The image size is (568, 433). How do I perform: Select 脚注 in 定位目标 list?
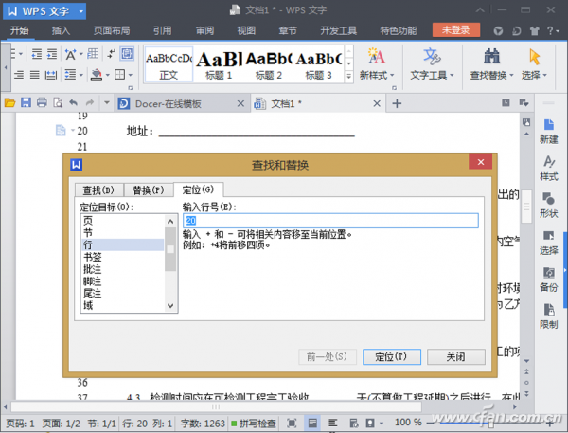(122, 281)
